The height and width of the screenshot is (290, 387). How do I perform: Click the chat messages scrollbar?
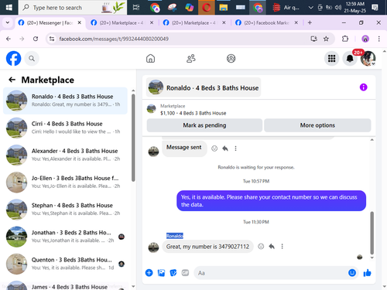[372, 233]
